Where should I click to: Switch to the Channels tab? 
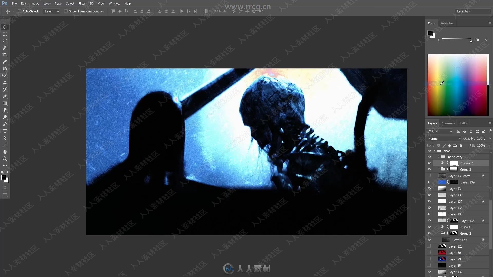pos(448,123)
